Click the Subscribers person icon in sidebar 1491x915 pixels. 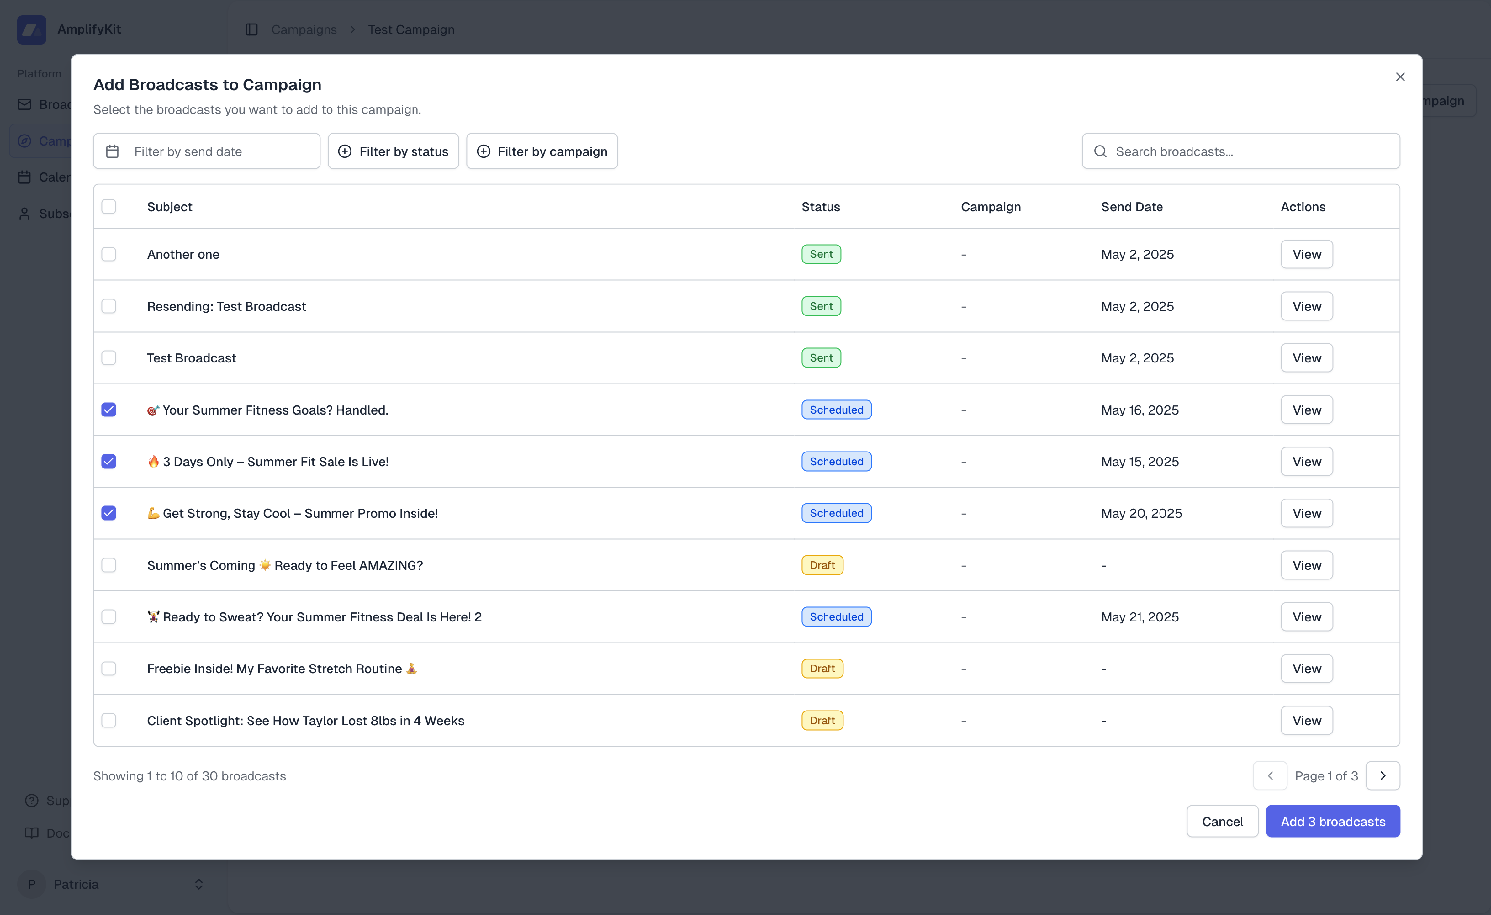click(25, 214)
